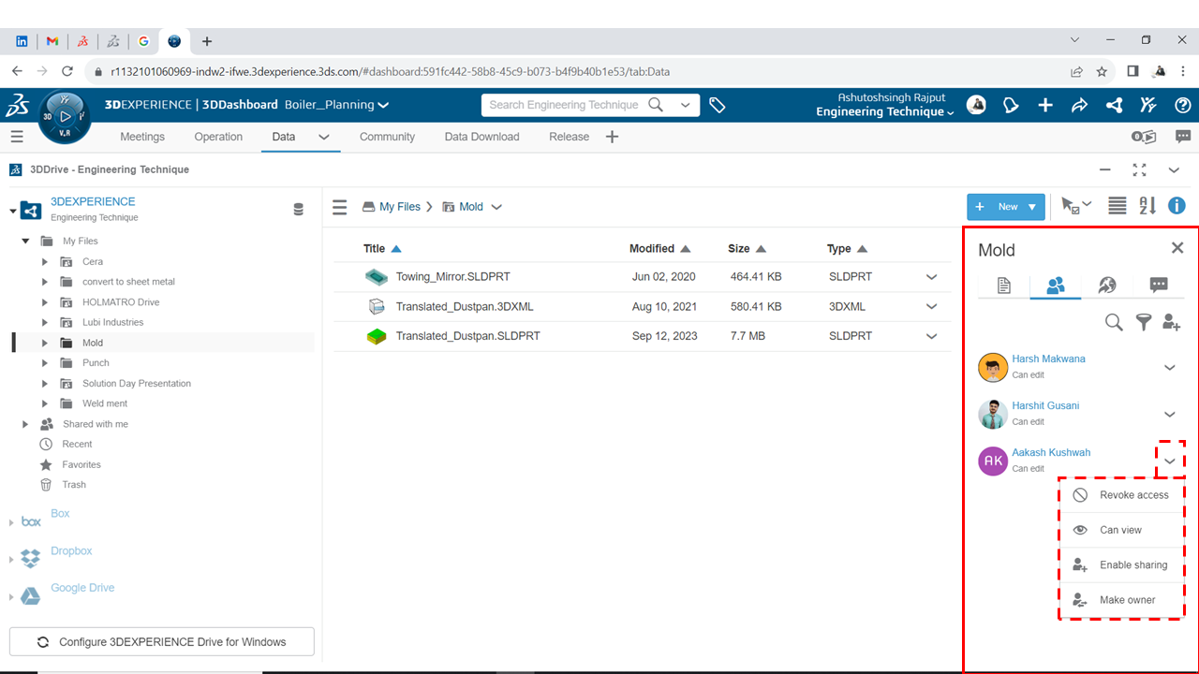Expand the Cera folder
Image resolution: width=1199 pixels, height=674 pixels.
[44, 262]
